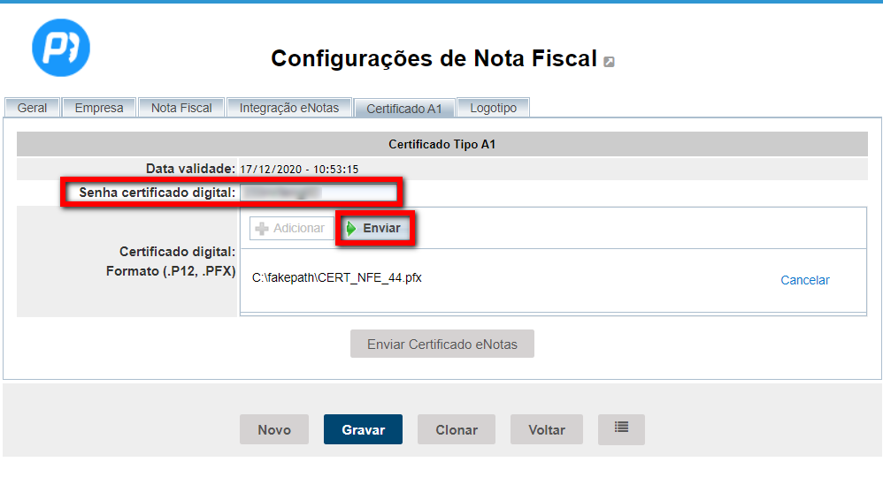Image resolution: width=883 pixels, height=477 pixels.
Task: Click Enviar Certificado eNotas button
Action: [441, 344]
